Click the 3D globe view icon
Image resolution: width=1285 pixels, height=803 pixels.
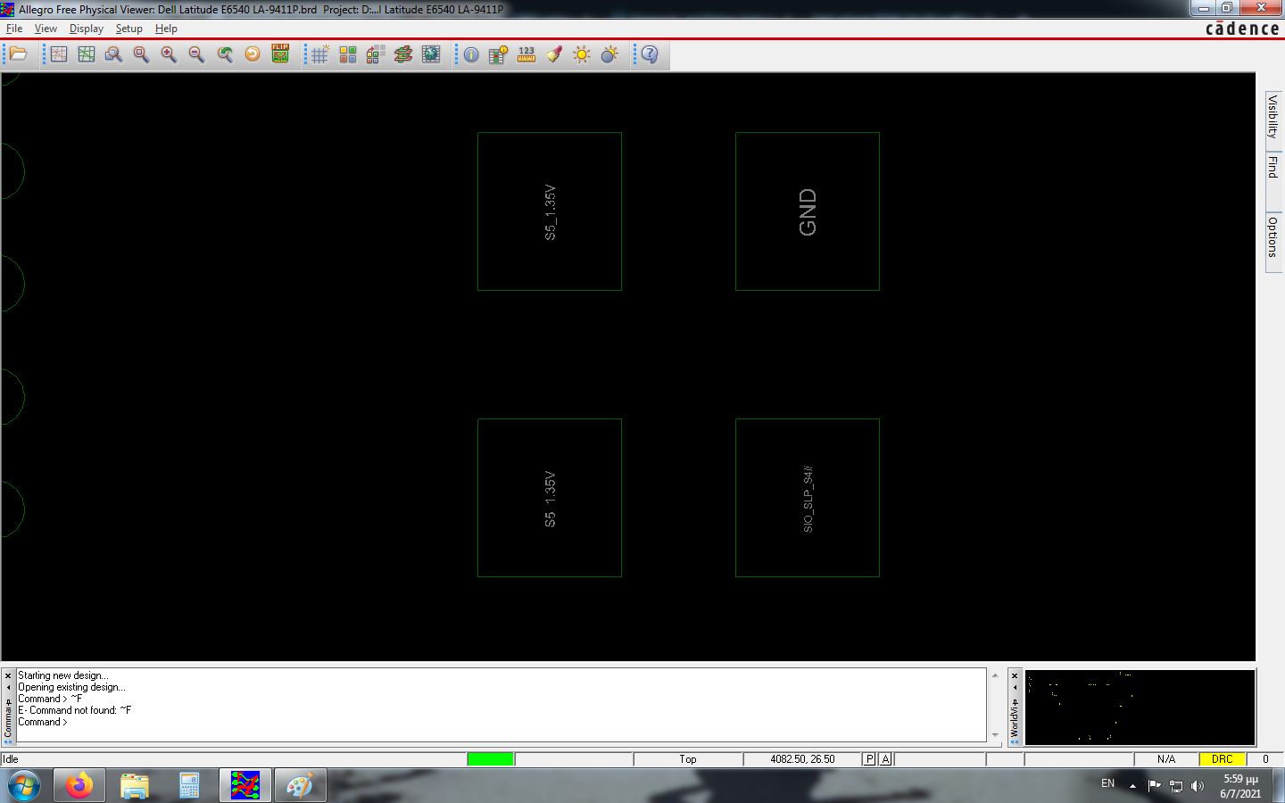coord(431,54)
